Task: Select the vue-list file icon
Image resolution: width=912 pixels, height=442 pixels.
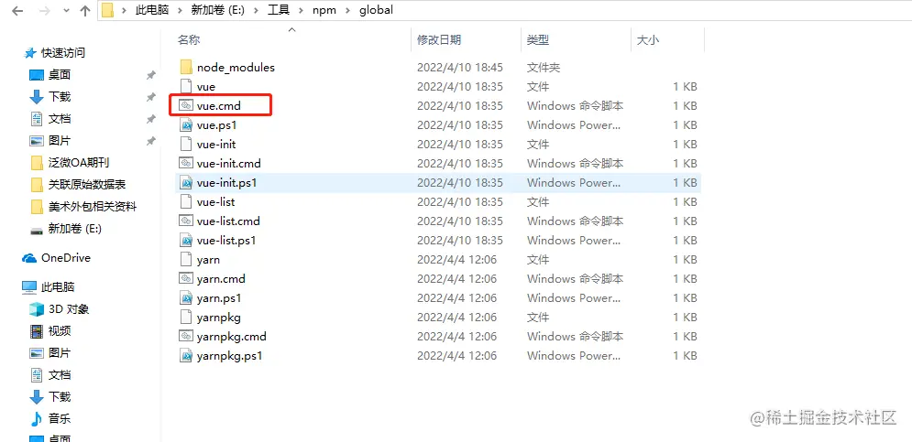Action: coord(186,201)
